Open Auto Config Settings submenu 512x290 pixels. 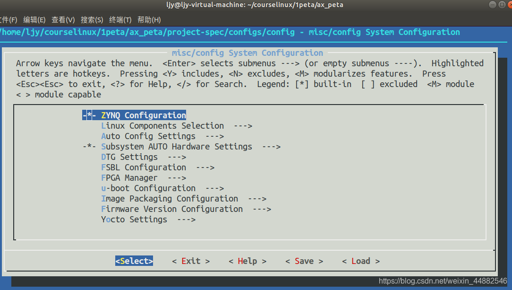(x=148, y=136)
